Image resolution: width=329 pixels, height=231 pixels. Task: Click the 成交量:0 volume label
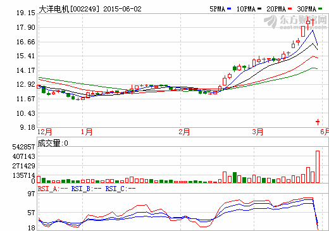53,143
